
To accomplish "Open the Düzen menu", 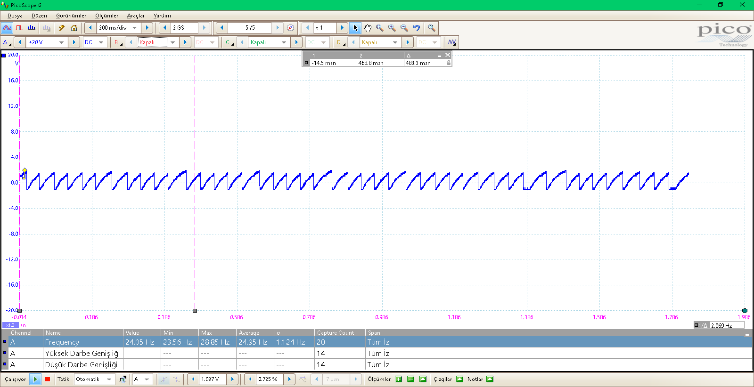I will 39,16.
